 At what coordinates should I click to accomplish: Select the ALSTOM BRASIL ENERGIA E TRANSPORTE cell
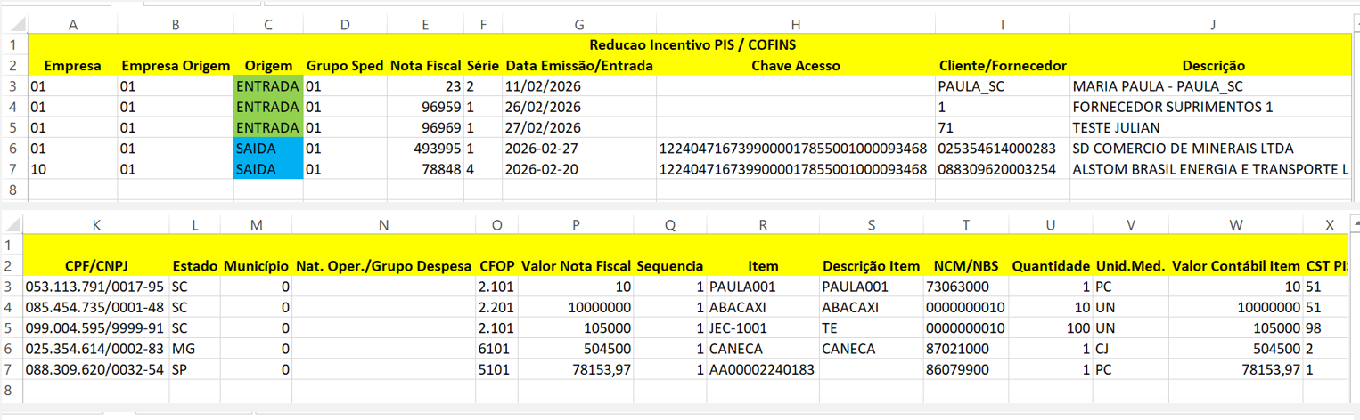(x=1213, y=168)
